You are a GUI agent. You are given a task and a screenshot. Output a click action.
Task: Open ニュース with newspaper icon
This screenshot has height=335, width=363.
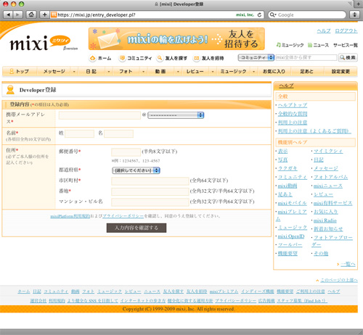click(x=318, y=45)
